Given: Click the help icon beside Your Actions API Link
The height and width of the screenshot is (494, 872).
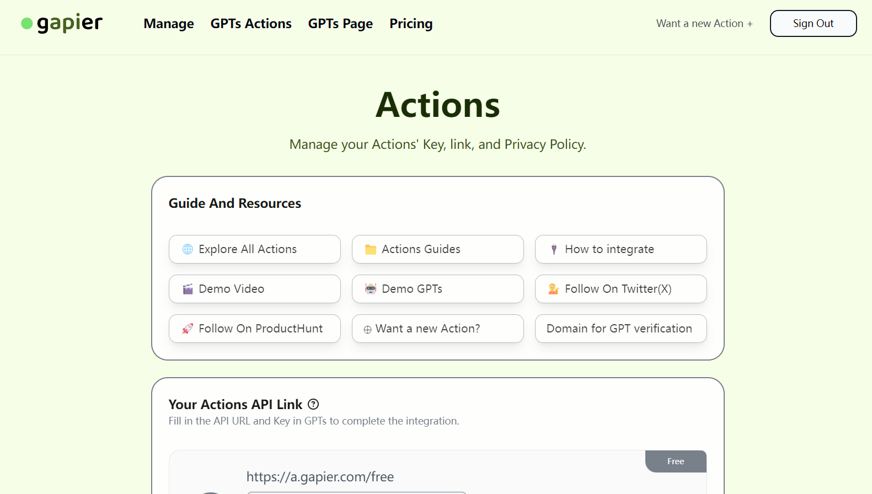Looking at the screenshot, I should [313, 404].
